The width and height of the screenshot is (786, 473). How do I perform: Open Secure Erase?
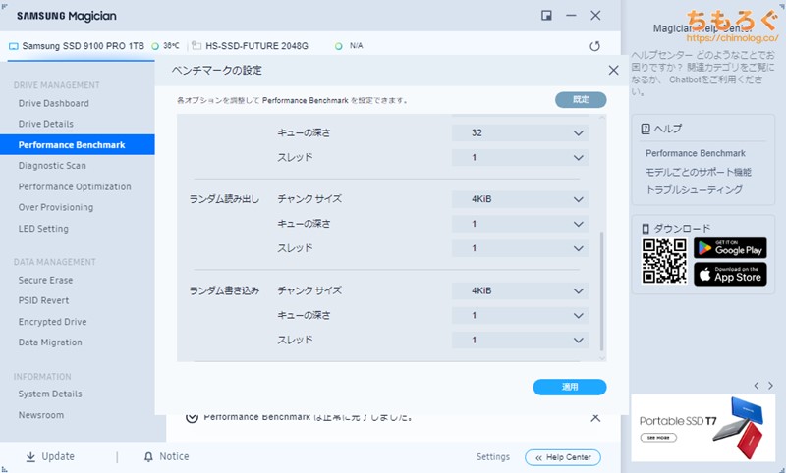point(45,280)
